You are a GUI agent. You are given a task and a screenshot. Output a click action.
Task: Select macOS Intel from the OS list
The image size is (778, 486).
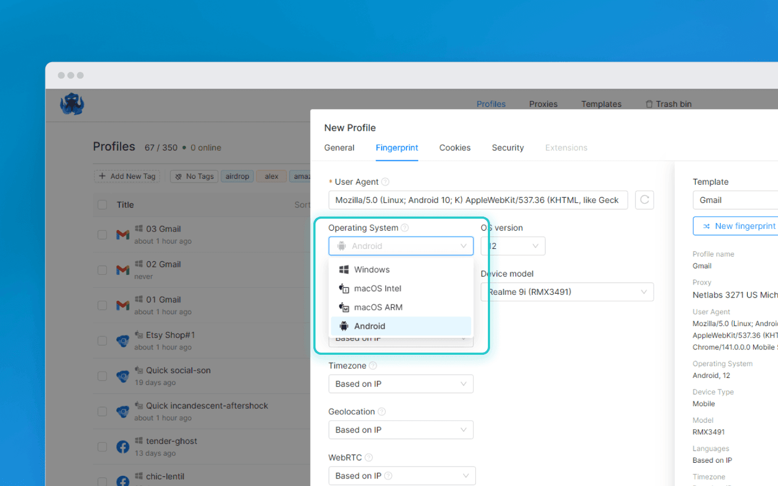401,288
